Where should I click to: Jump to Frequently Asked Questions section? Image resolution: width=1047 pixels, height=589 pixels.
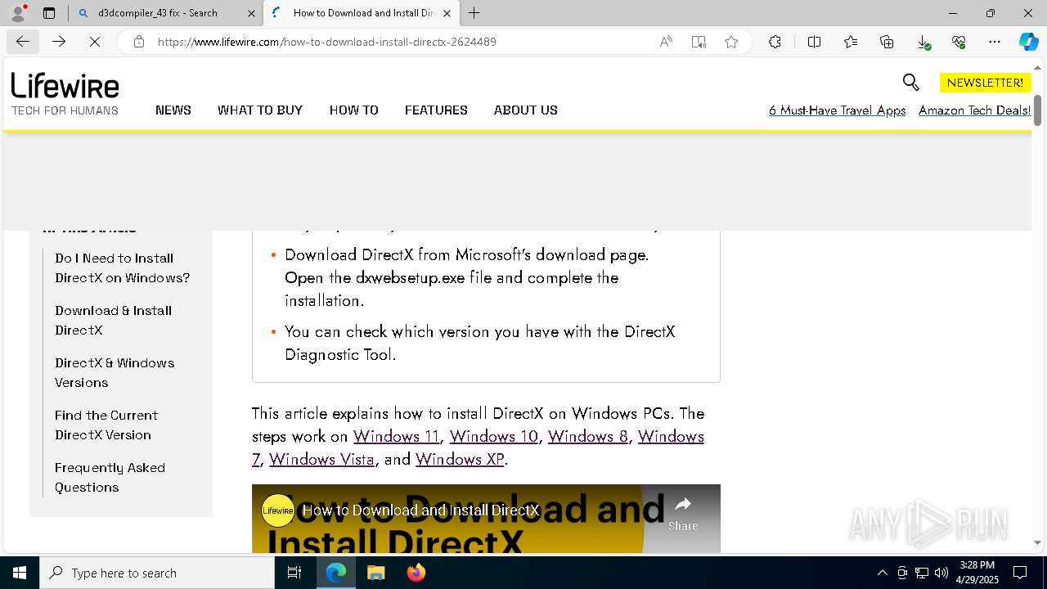pyautogui.click(x=110, y=477)
